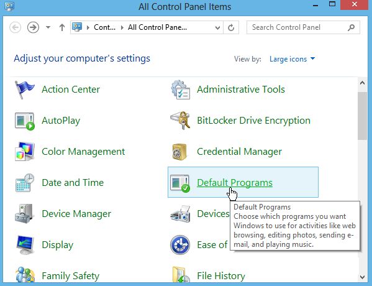Open the View by Large icons dropdown
The height and width of the screenshot is (286, 372).
tap(292, 59)
